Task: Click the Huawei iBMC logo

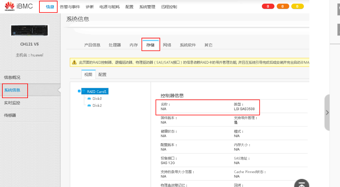Action: 19,6
